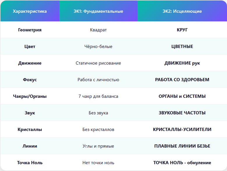This screenshot has height=171, width=227.
Task: Click the ПЛАВНЫЕ ЛИНИИ БЕЗЬЕ cell
Action: click(182, 146)
